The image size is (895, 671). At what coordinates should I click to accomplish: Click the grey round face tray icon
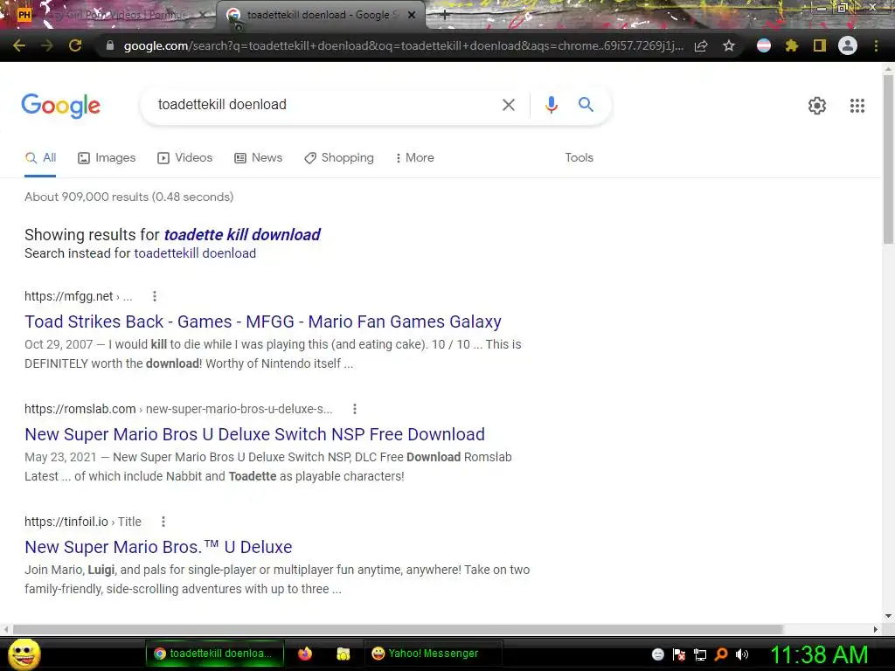(x=657, y=654)
